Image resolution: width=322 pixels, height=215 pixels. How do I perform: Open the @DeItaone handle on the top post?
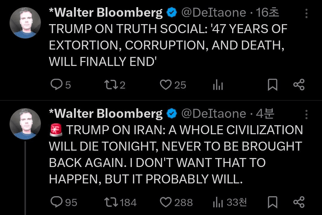214,13
